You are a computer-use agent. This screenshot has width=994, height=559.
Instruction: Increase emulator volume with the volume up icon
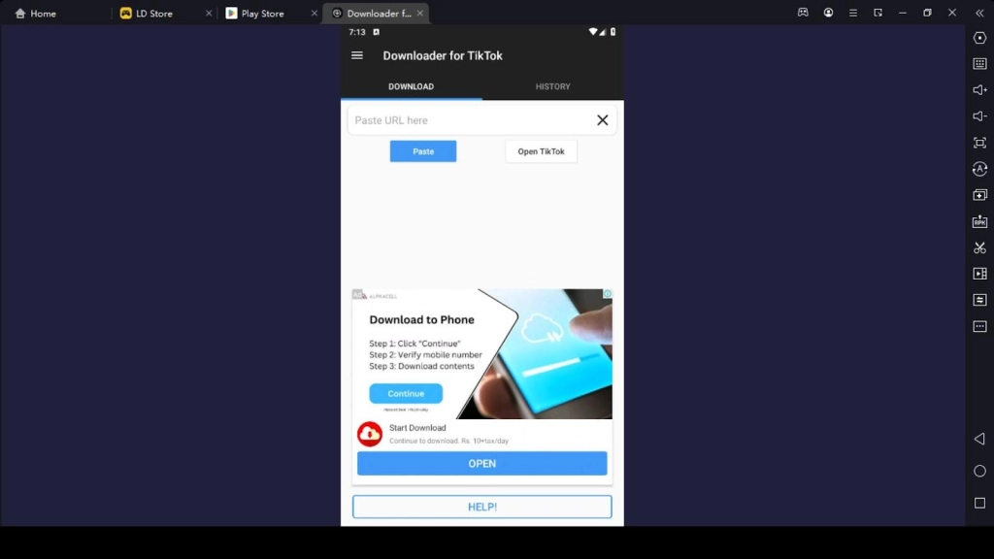979,89
